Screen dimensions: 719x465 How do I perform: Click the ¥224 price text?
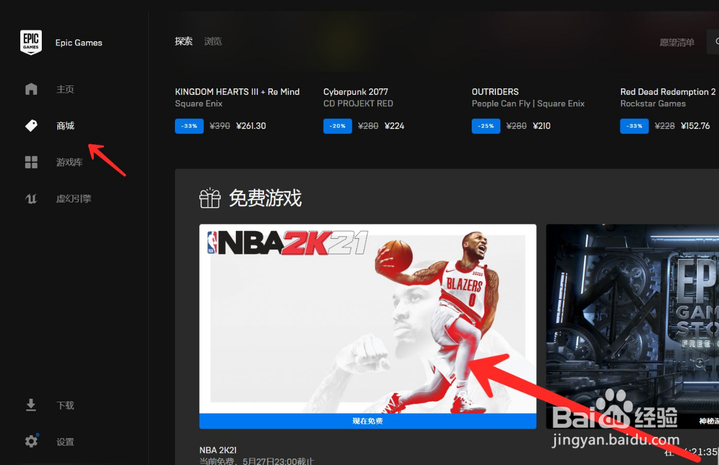click(395, 126)
